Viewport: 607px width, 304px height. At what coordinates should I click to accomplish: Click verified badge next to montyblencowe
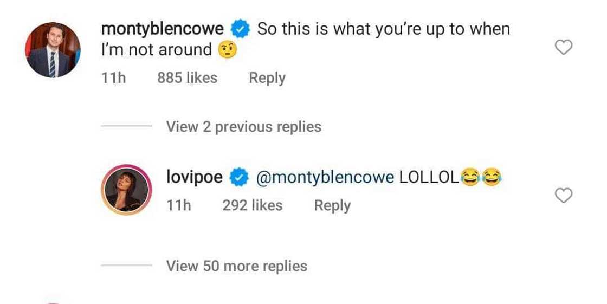(x=240, y=29)
